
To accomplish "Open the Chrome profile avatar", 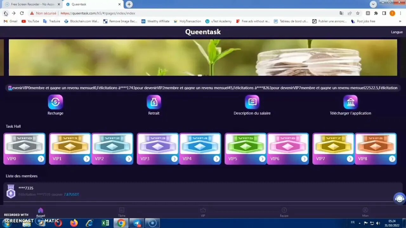I will pos(392,13).
